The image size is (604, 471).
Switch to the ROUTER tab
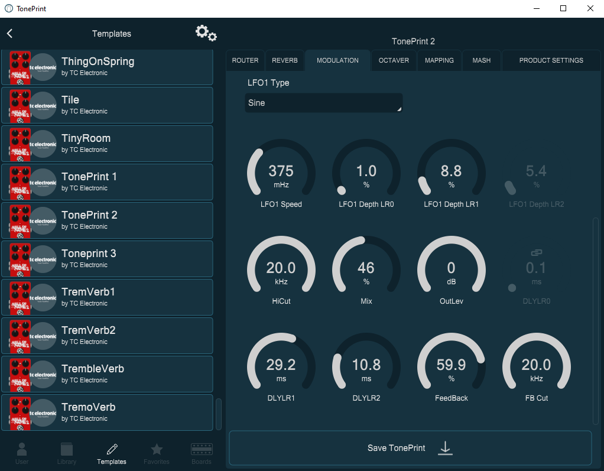click(x=245, y=60)
